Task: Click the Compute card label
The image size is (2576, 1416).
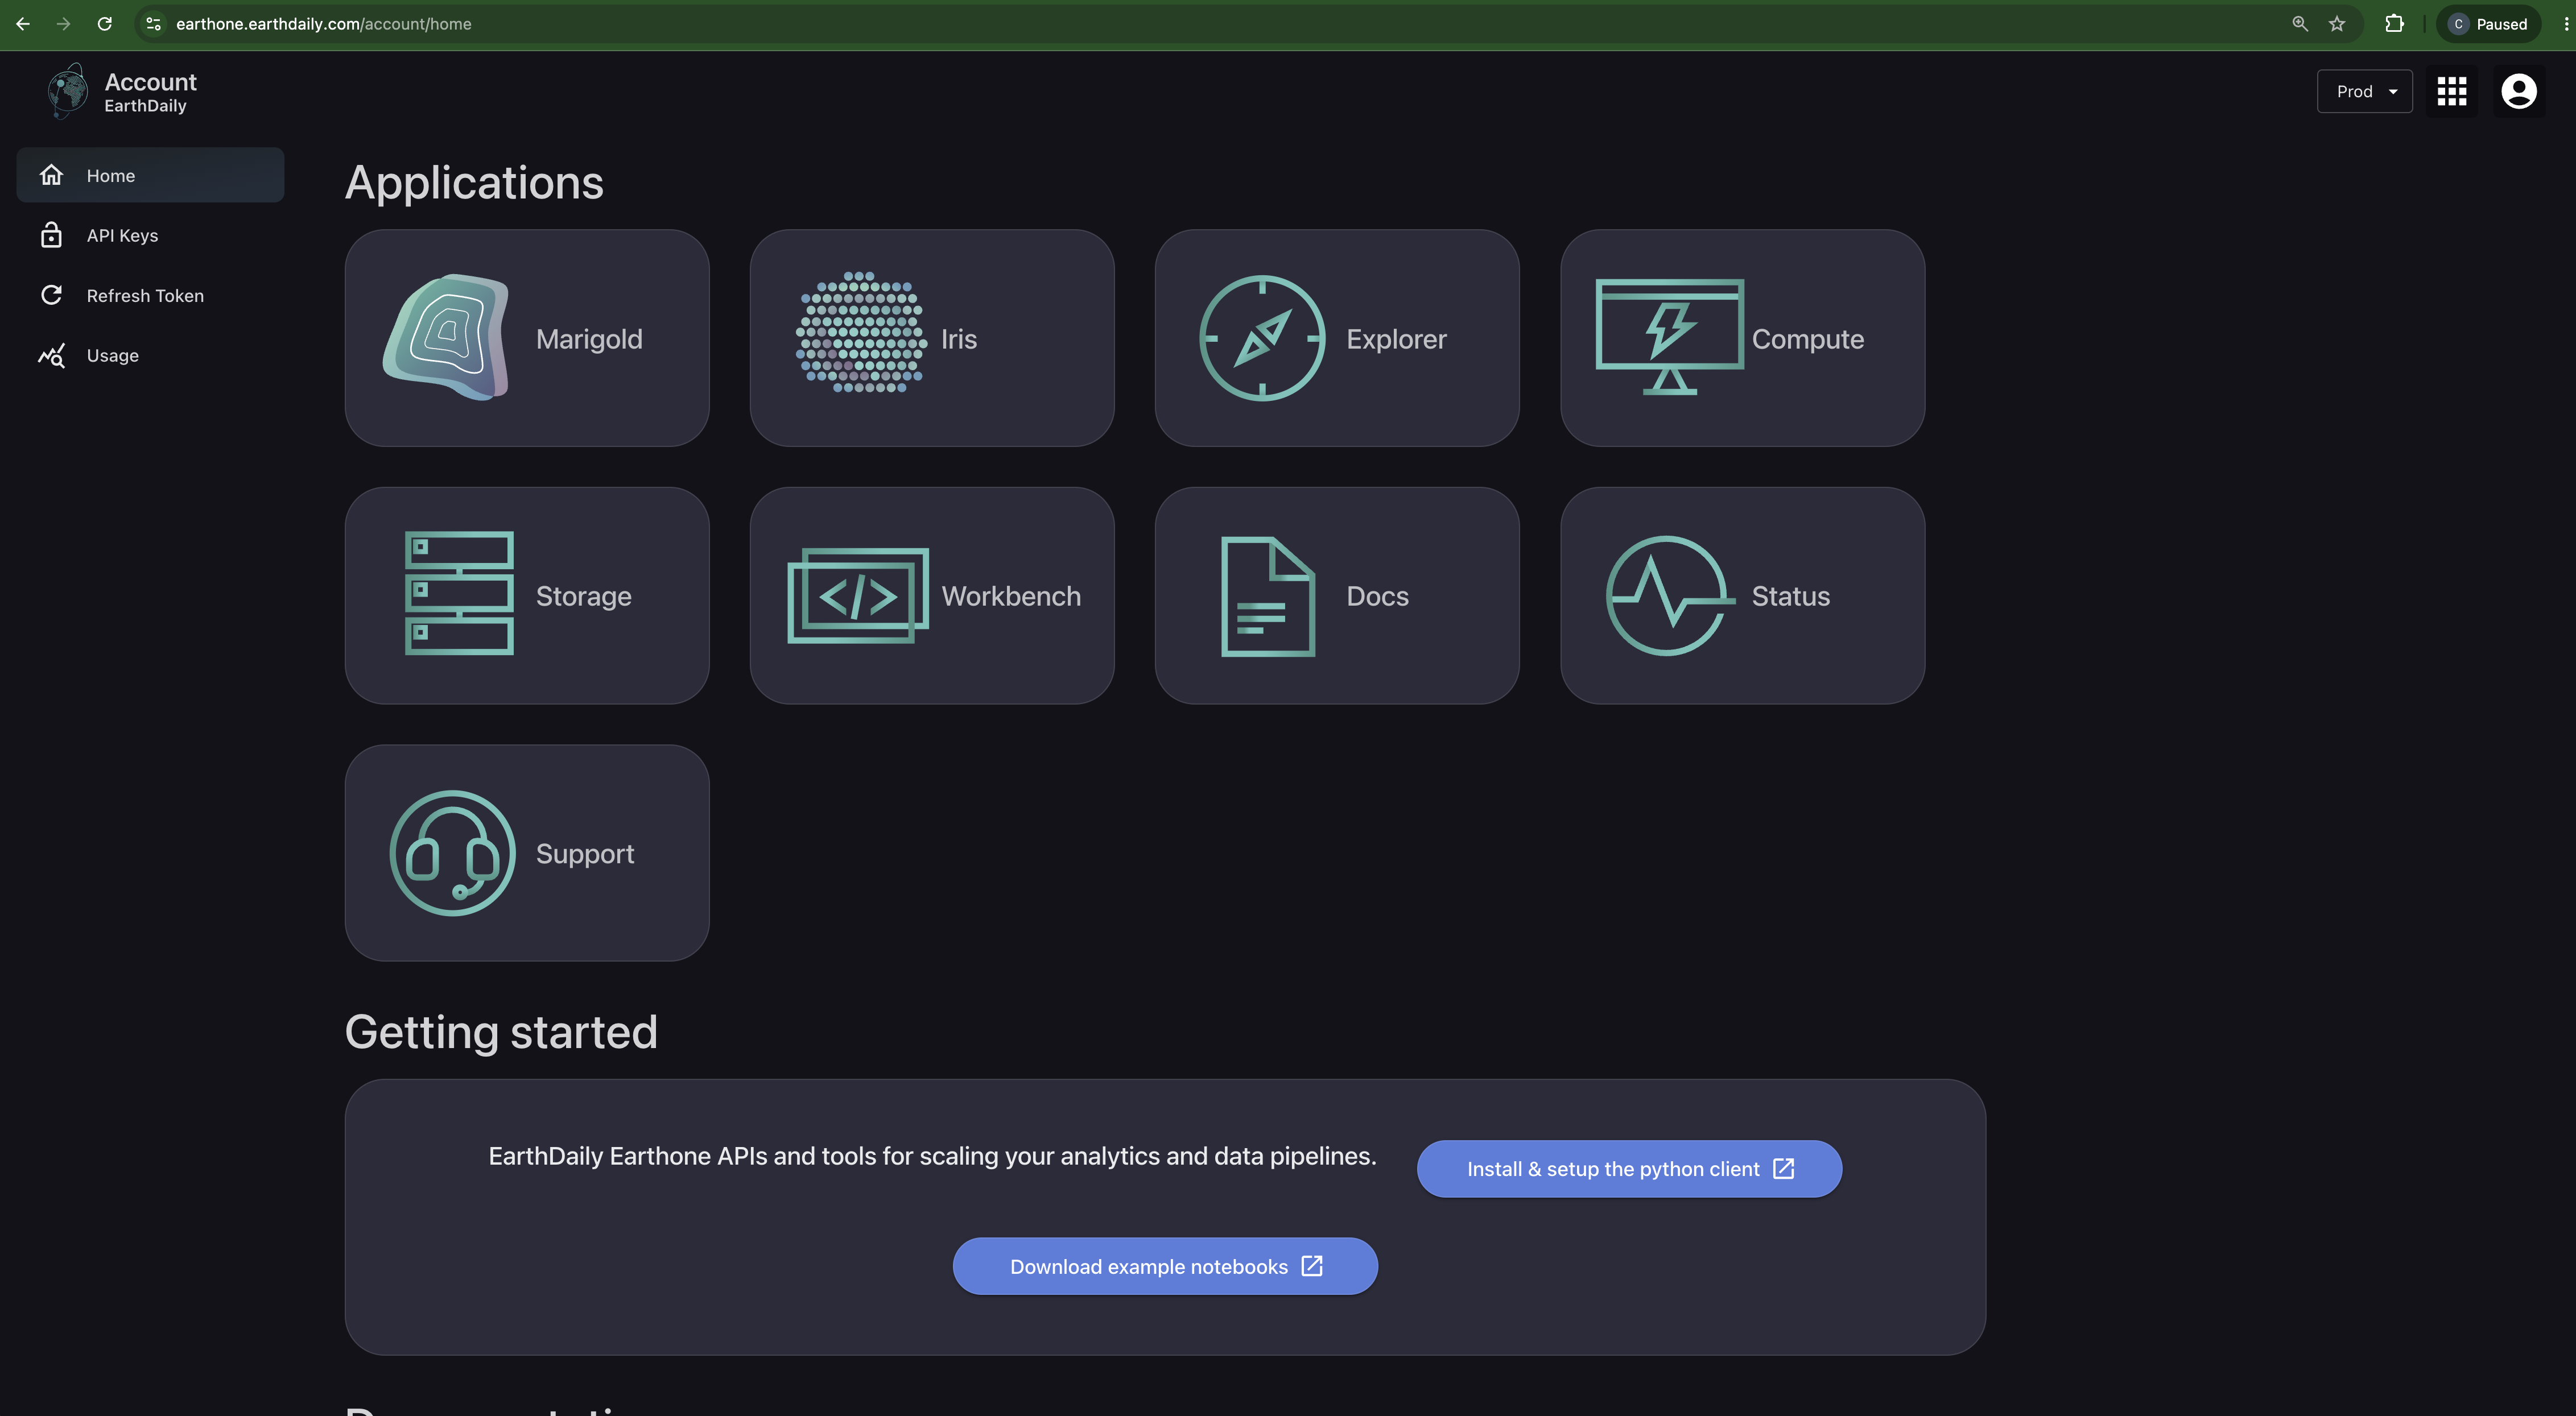Action: (1807, 339)
